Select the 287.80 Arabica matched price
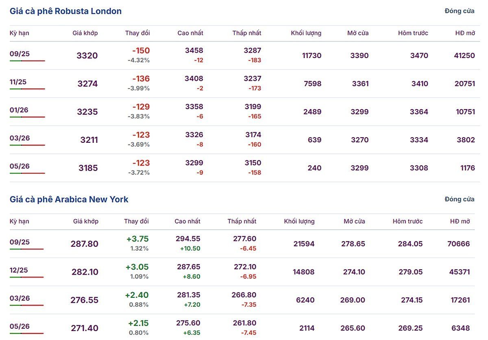The width and height of the screenshot is (488, 340). coord(84,244)
